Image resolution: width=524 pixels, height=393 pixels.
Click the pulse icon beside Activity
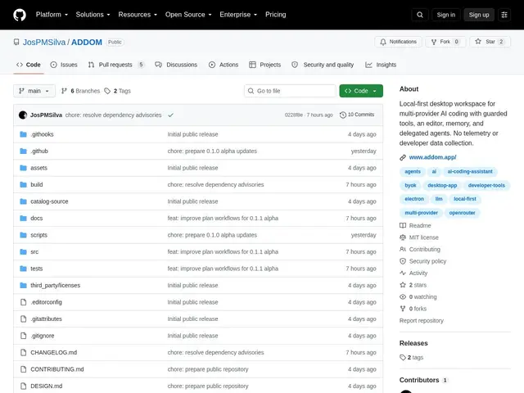click(x=403, y=273)
